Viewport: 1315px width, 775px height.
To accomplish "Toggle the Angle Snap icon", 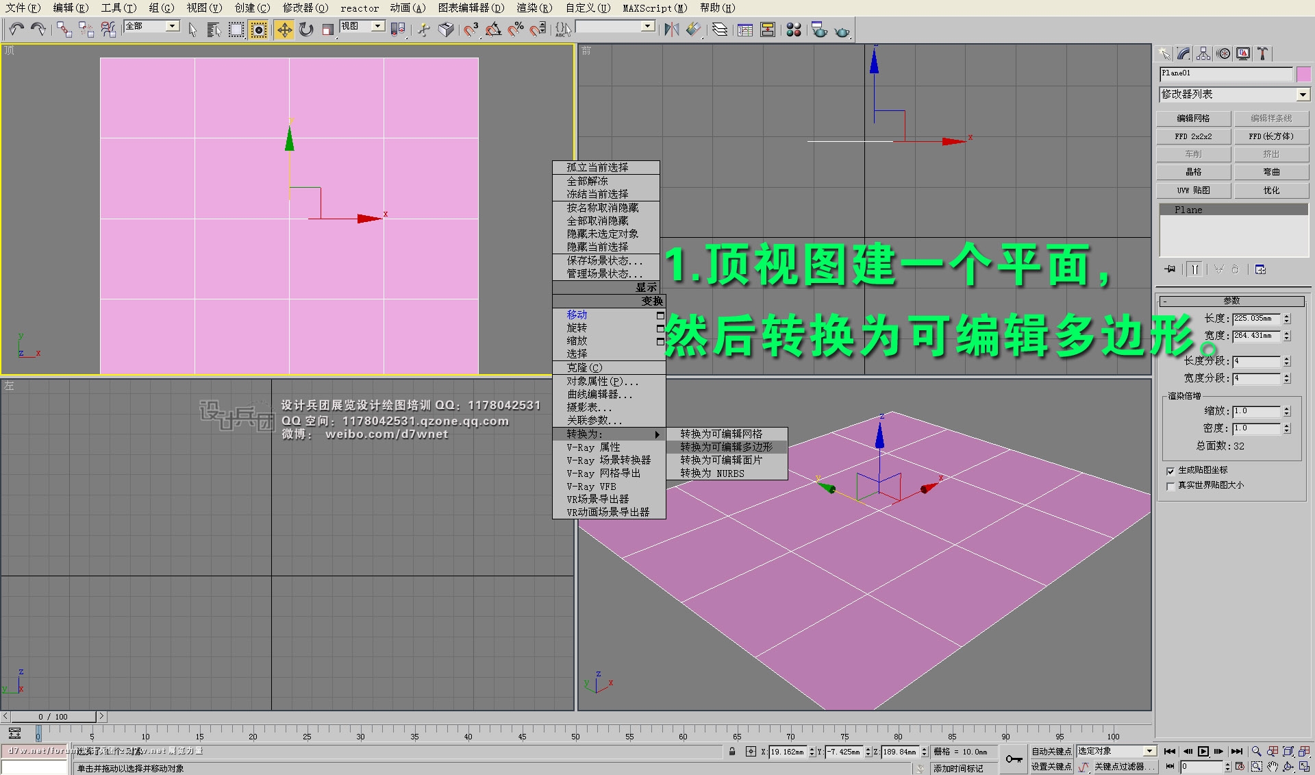I will [x=493, y=29].
